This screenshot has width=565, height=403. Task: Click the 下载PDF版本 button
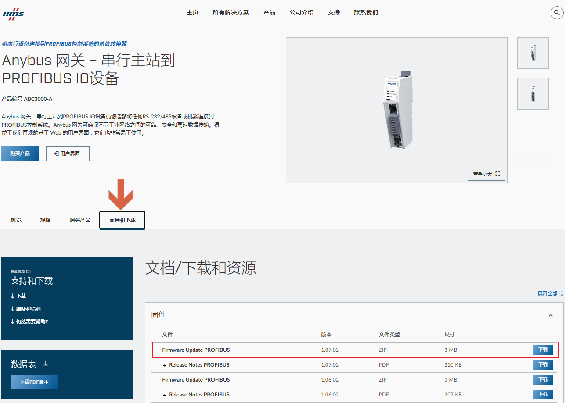click(34, 382)
